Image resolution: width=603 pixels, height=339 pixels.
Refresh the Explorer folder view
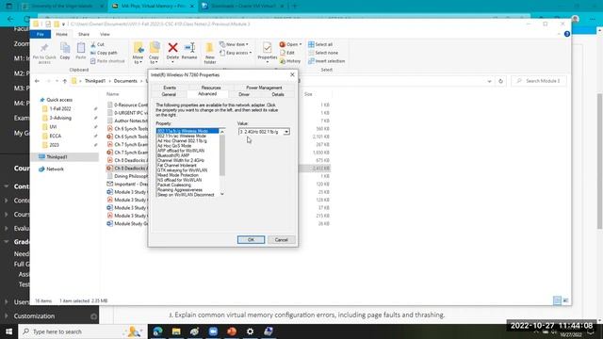500,81
